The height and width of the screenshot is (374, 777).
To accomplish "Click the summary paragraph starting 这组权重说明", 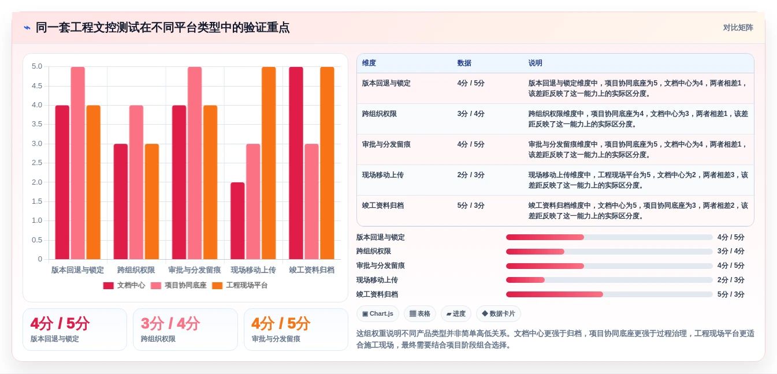I will (x=555, y=339).
